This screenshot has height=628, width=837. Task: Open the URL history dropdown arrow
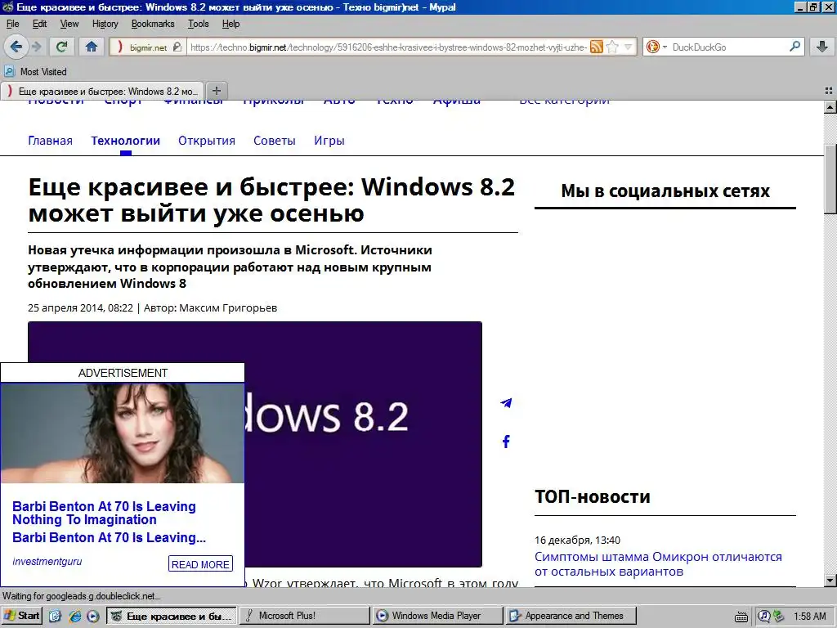pyautogui.click(x=629, y=47)
